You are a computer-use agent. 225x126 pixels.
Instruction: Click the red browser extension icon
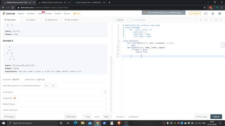[211, 8]
